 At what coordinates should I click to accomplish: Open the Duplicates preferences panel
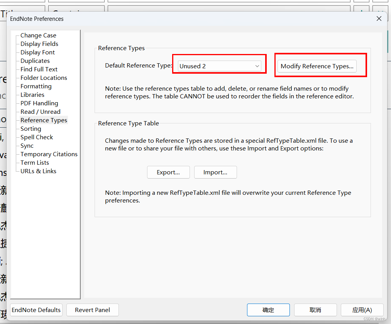click(35, 61)
